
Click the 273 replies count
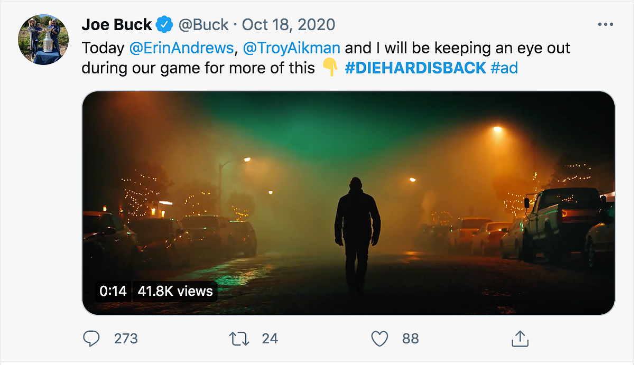click(x=126, y=339)
